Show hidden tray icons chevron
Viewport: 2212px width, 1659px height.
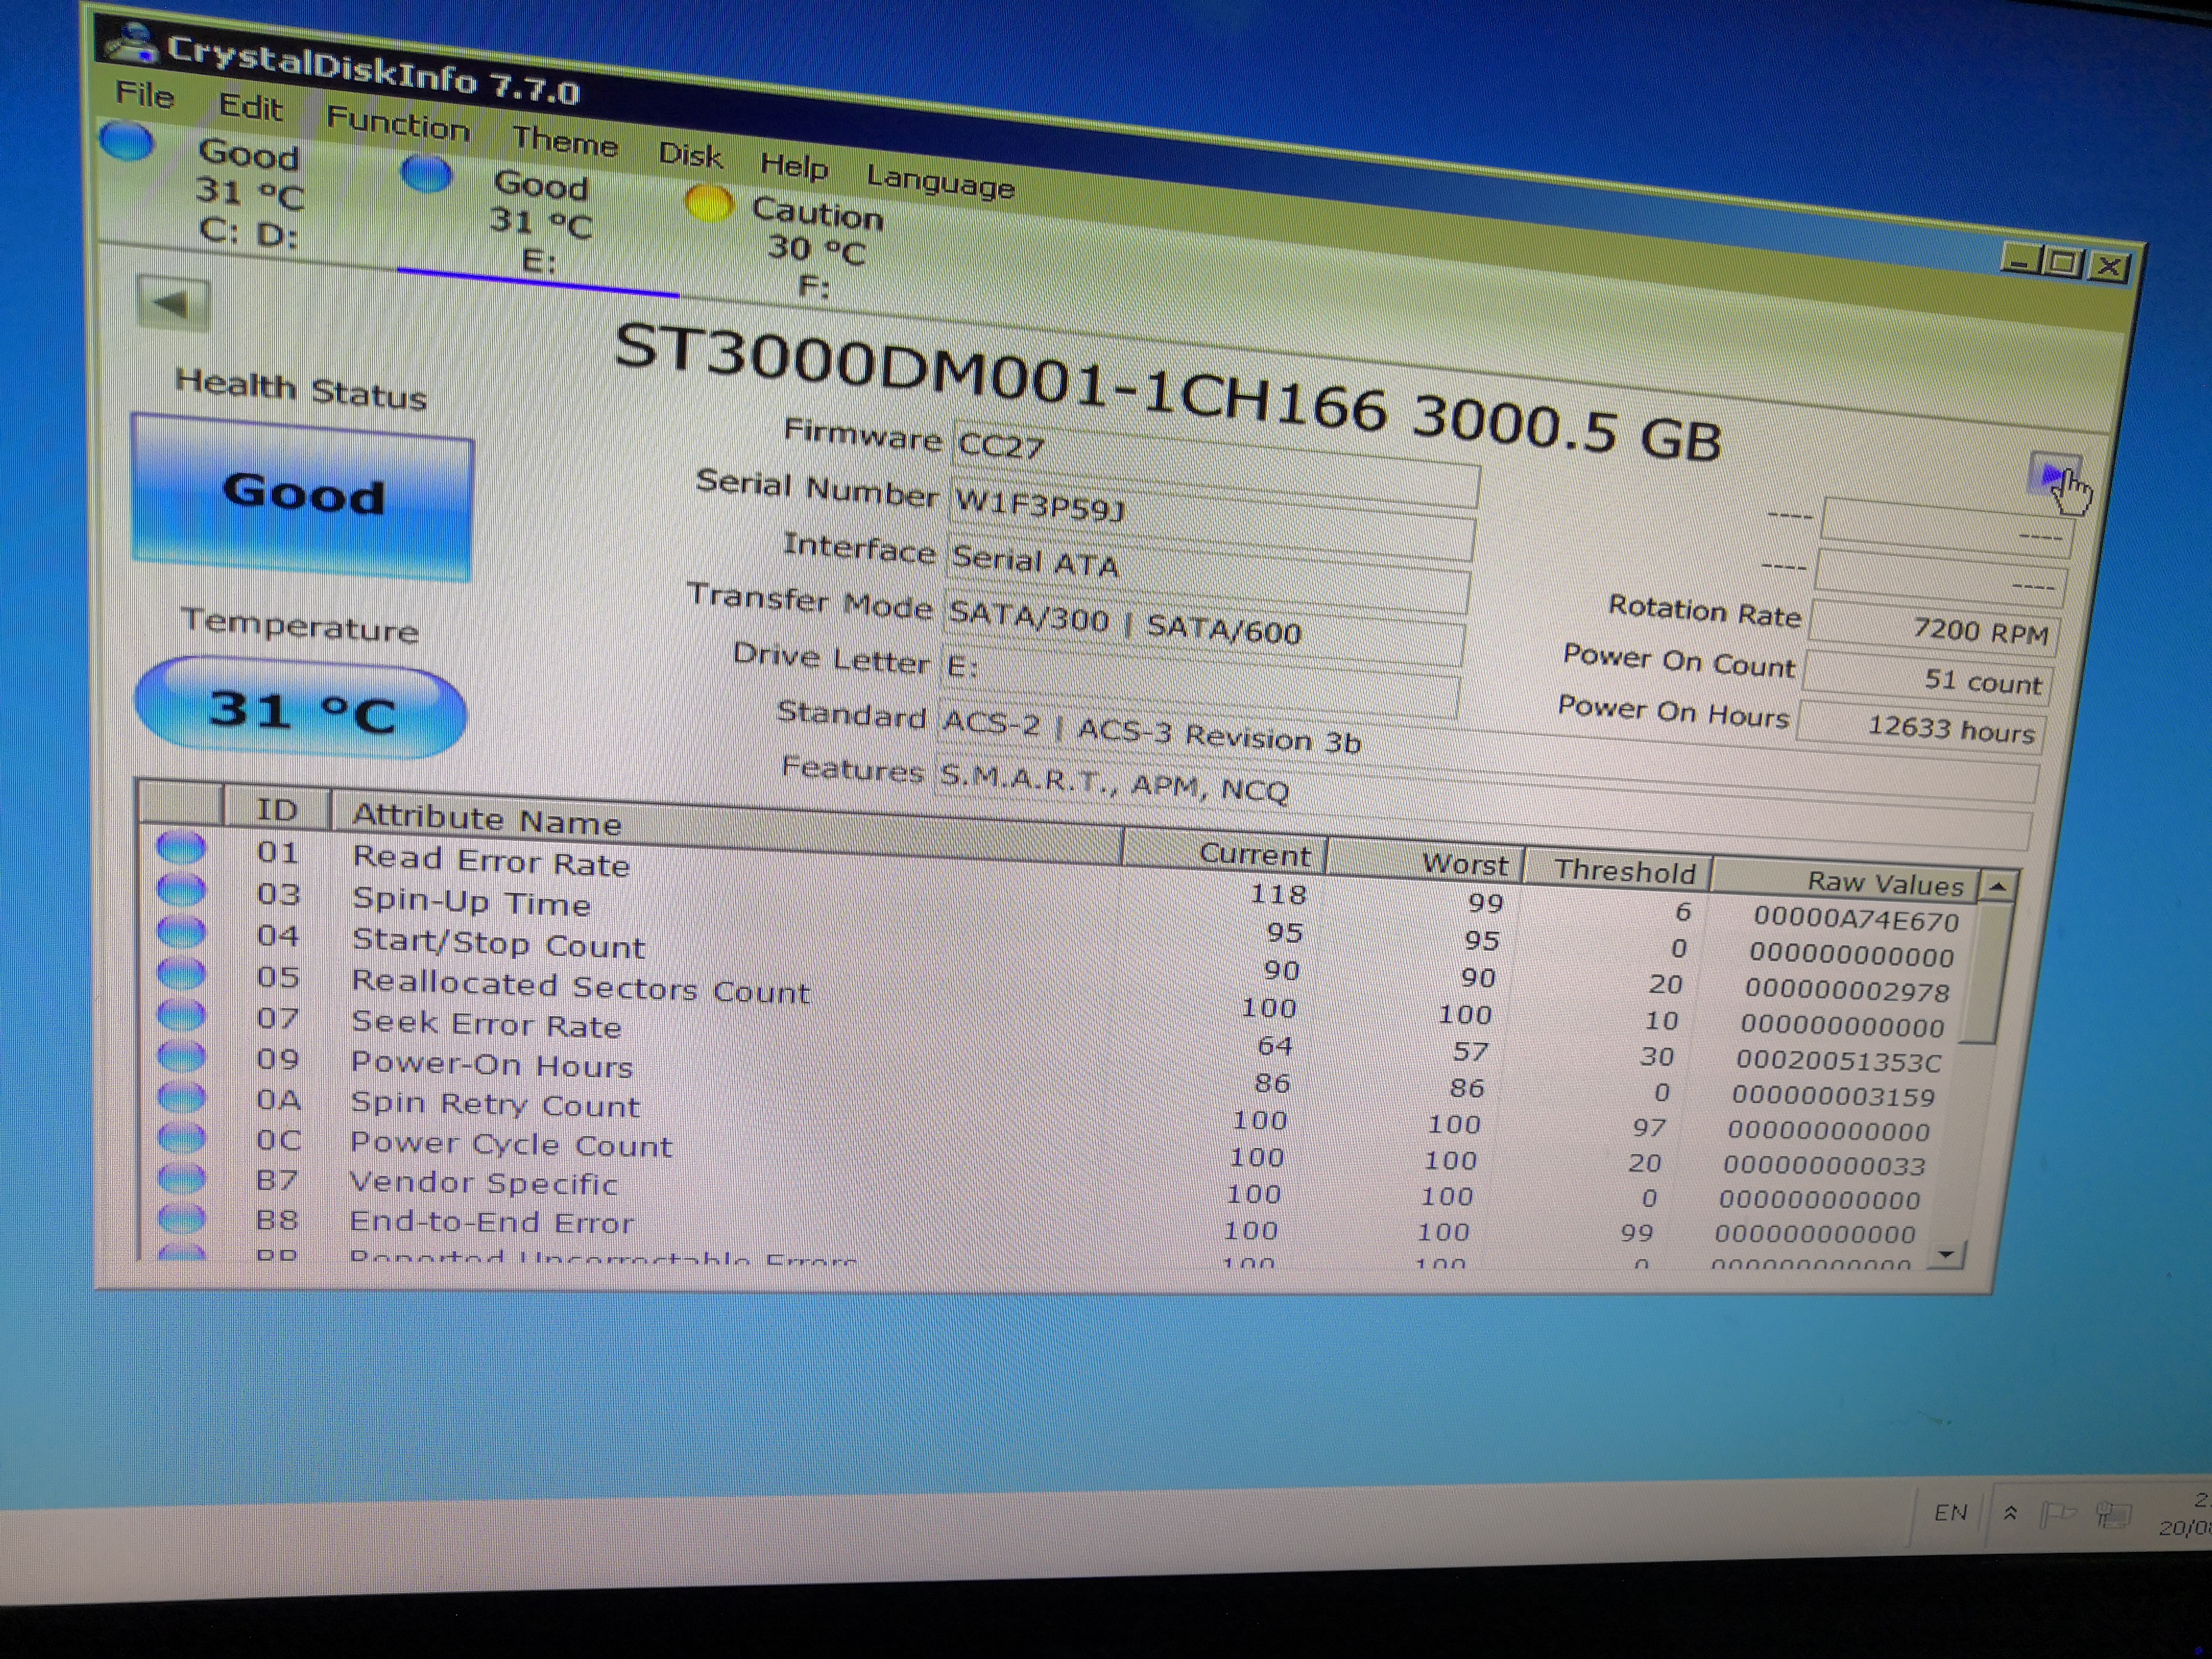[x=2010, y=1513]
